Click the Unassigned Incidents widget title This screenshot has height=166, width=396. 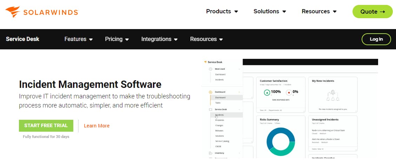325,119
